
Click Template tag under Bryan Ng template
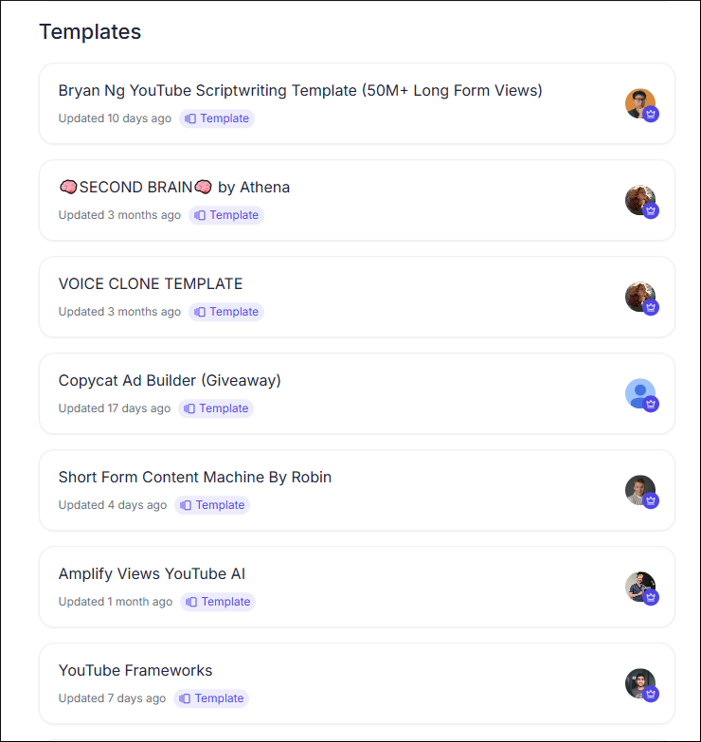point(217,118)
